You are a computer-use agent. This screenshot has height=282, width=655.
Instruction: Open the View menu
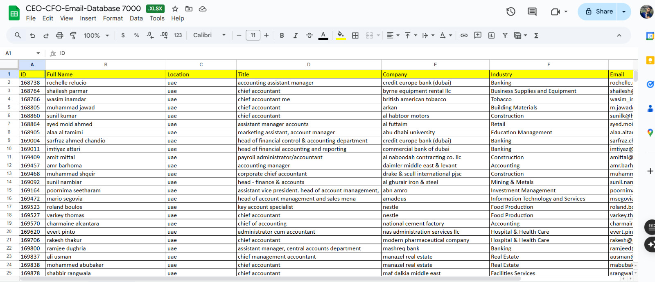click(x=66, y=18)
